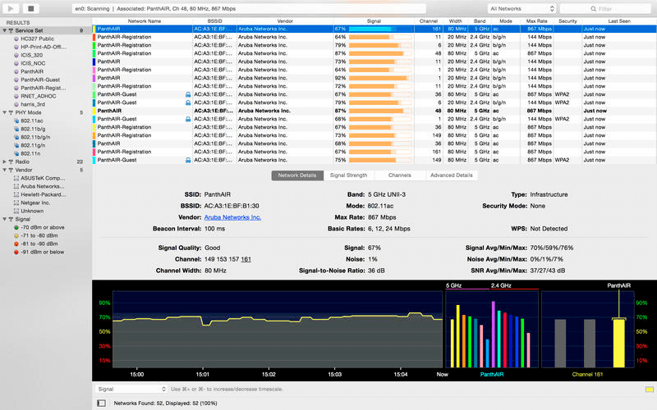Open the All Networks filter dropdown
Screen dimensions: 657x410
click(520, 8)
